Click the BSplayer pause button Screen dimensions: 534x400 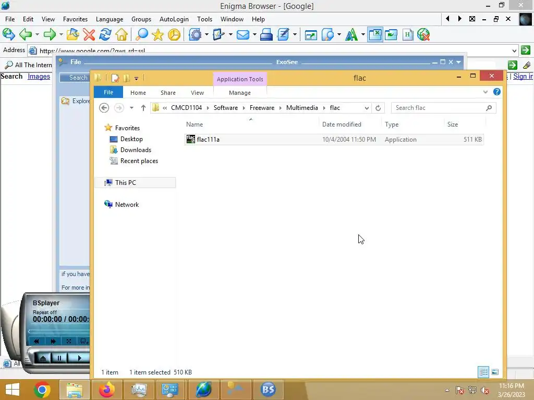[59, 358]
